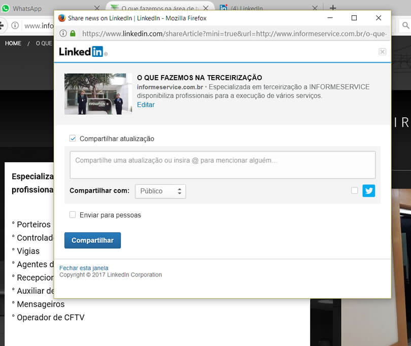Click the WhatsApp tab icon in background browser

6,9
